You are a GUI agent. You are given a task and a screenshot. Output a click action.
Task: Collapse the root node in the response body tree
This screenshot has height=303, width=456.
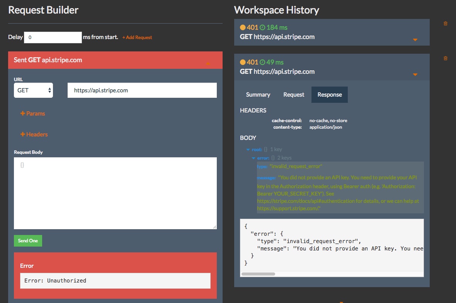pos(248,150)
